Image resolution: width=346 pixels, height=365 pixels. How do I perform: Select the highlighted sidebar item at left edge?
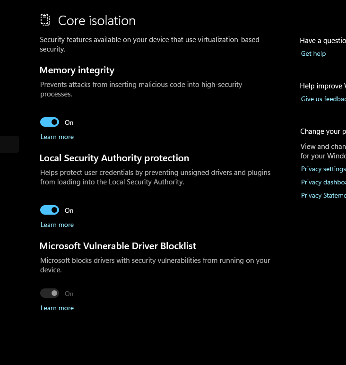[9, 144]
